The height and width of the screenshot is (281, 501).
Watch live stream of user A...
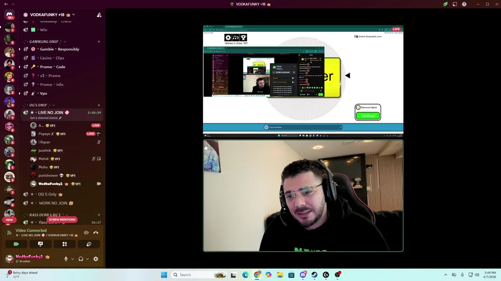click(x=96, y=125)
